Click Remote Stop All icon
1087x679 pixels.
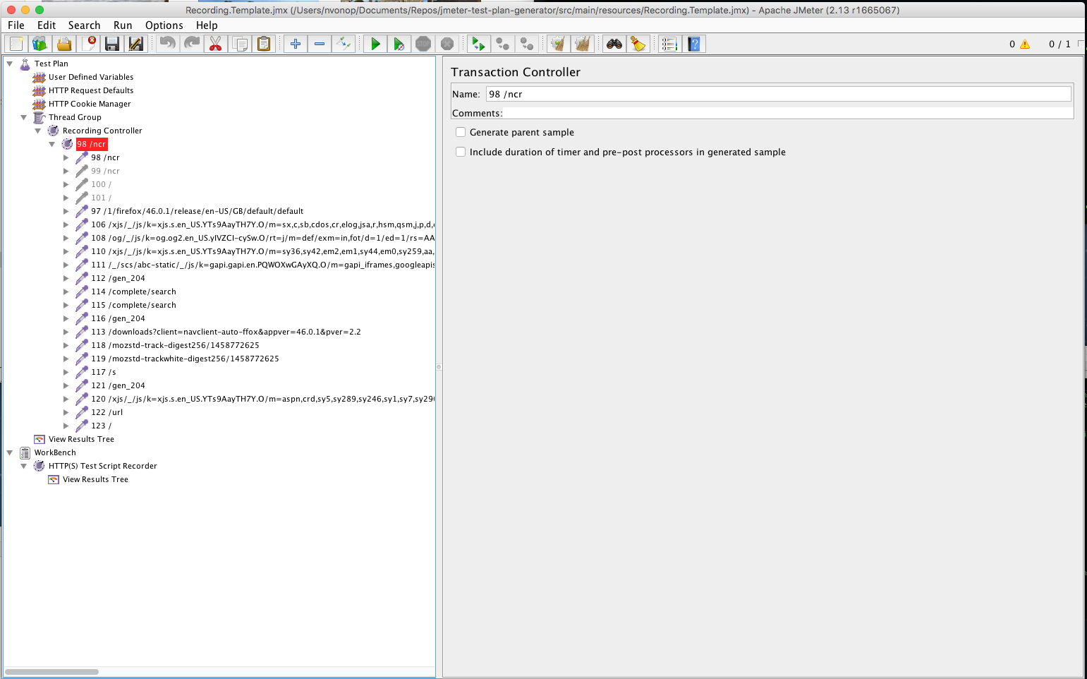(x=502, y=44)
